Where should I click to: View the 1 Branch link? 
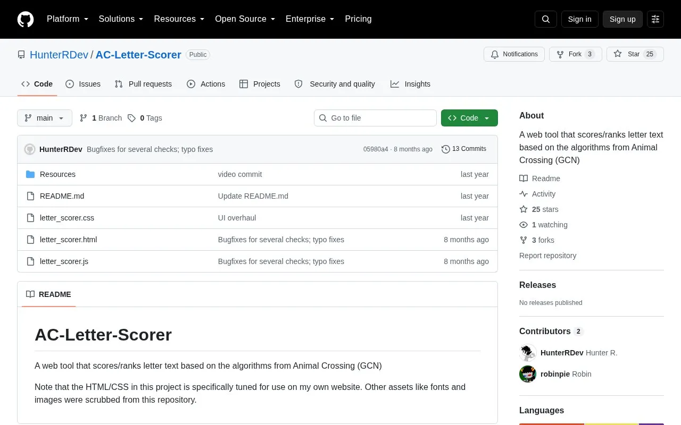[101, 118]
